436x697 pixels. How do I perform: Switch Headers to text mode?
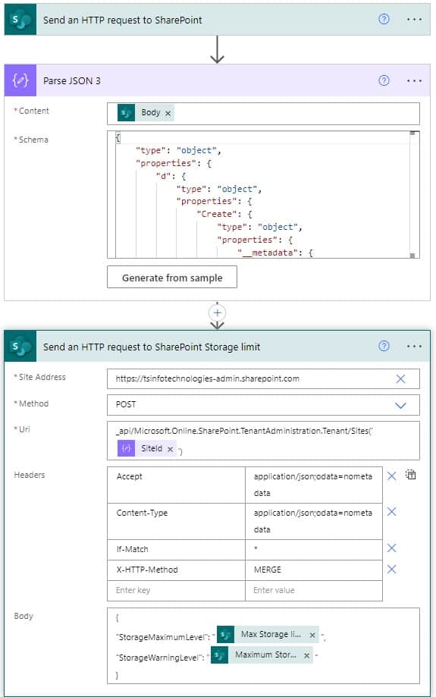click(411, 475)
